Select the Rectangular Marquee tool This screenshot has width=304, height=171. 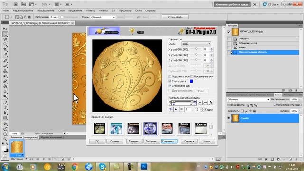(5, 34)
